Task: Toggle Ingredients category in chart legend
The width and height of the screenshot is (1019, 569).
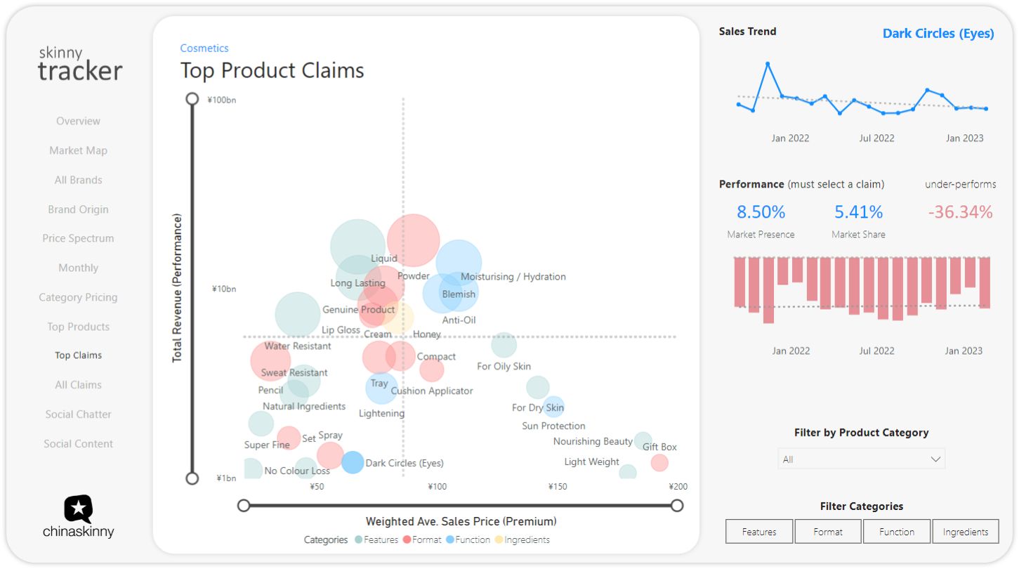Action: coord(522,540)
